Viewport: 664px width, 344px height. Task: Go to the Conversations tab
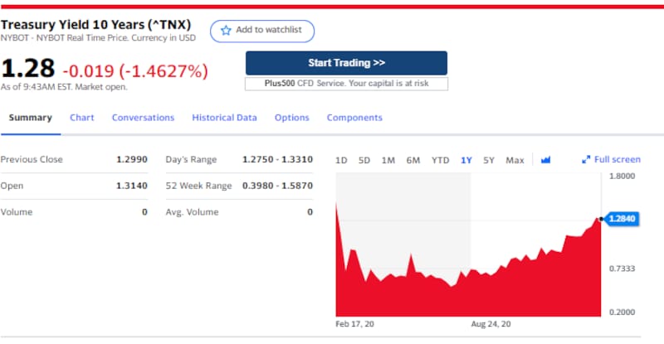tap(143, 118)
